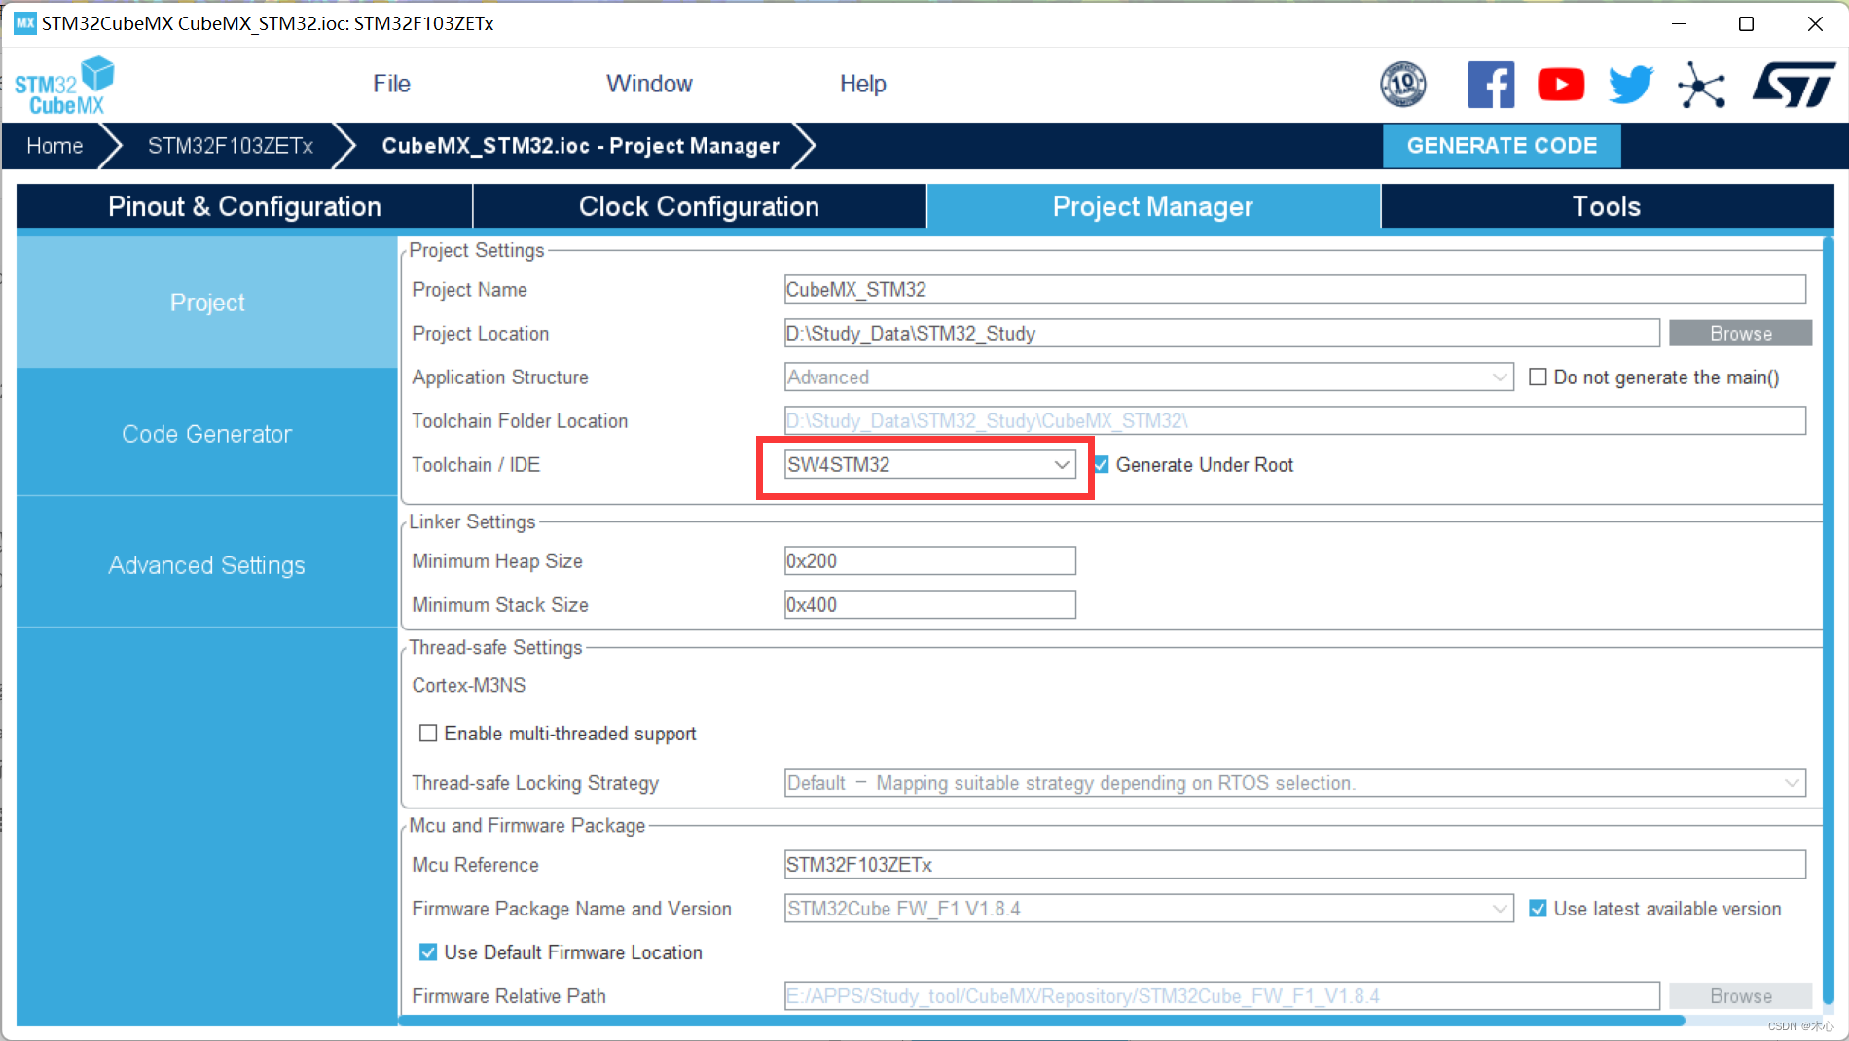Open the Toolchain / IDE SW4STM32 dropdown
The height and width of the screenshot is (1041, 1849).
[x=929, y=464]
